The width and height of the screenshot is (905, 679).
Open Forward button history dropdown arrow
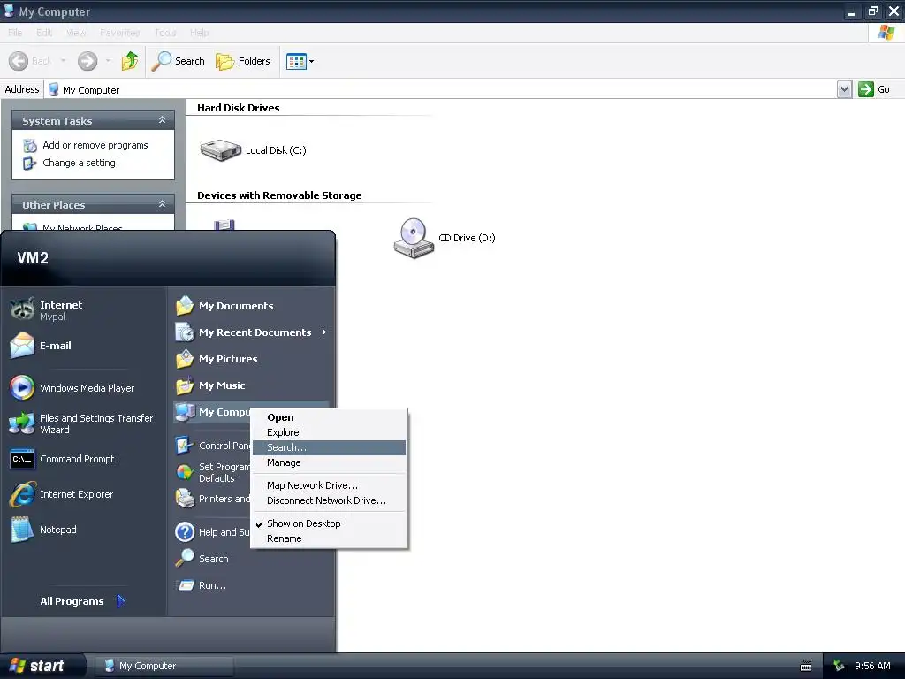(108, 61)
